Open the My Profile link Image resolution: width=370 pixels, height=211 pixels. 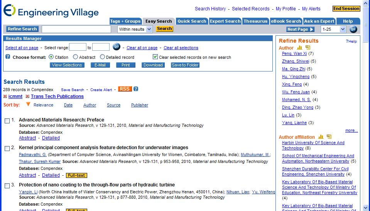click(286, 9)
